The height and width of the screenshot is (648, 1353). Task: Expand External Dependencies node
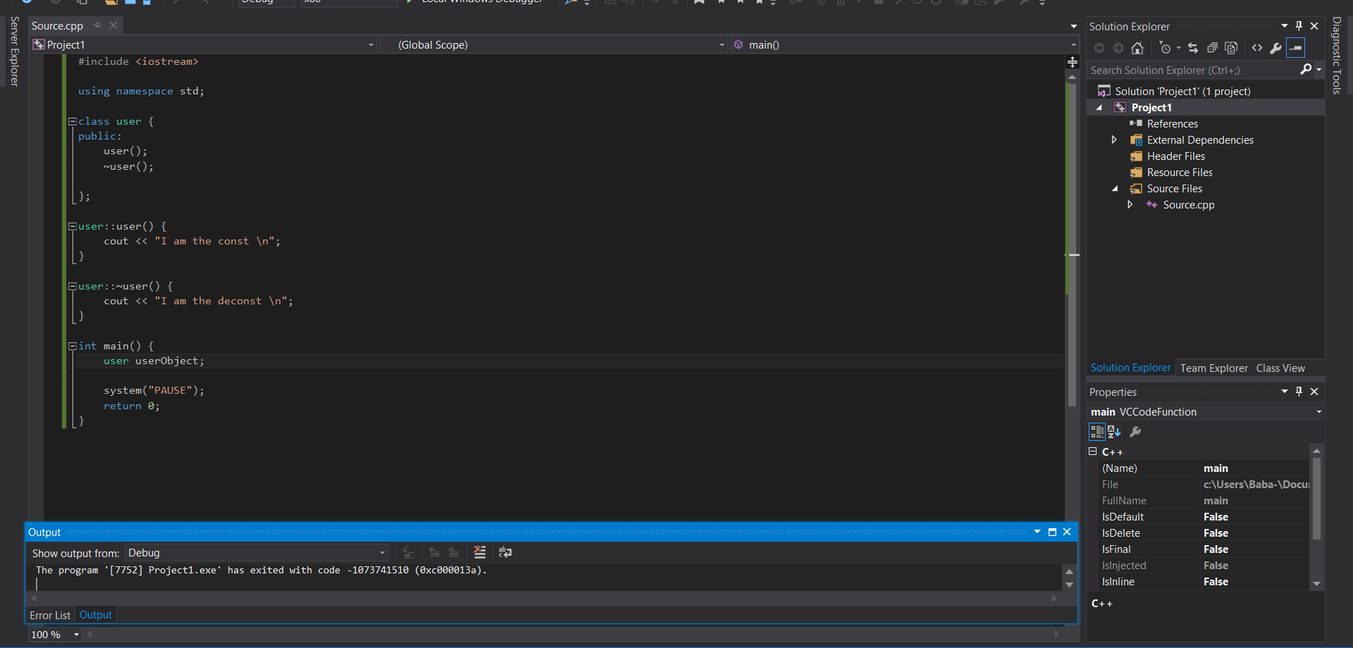1114,139
